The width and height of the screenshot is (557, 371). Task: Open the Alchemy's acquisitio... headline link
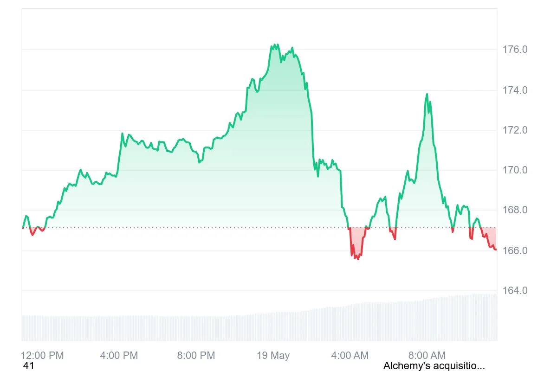point(434,366)
